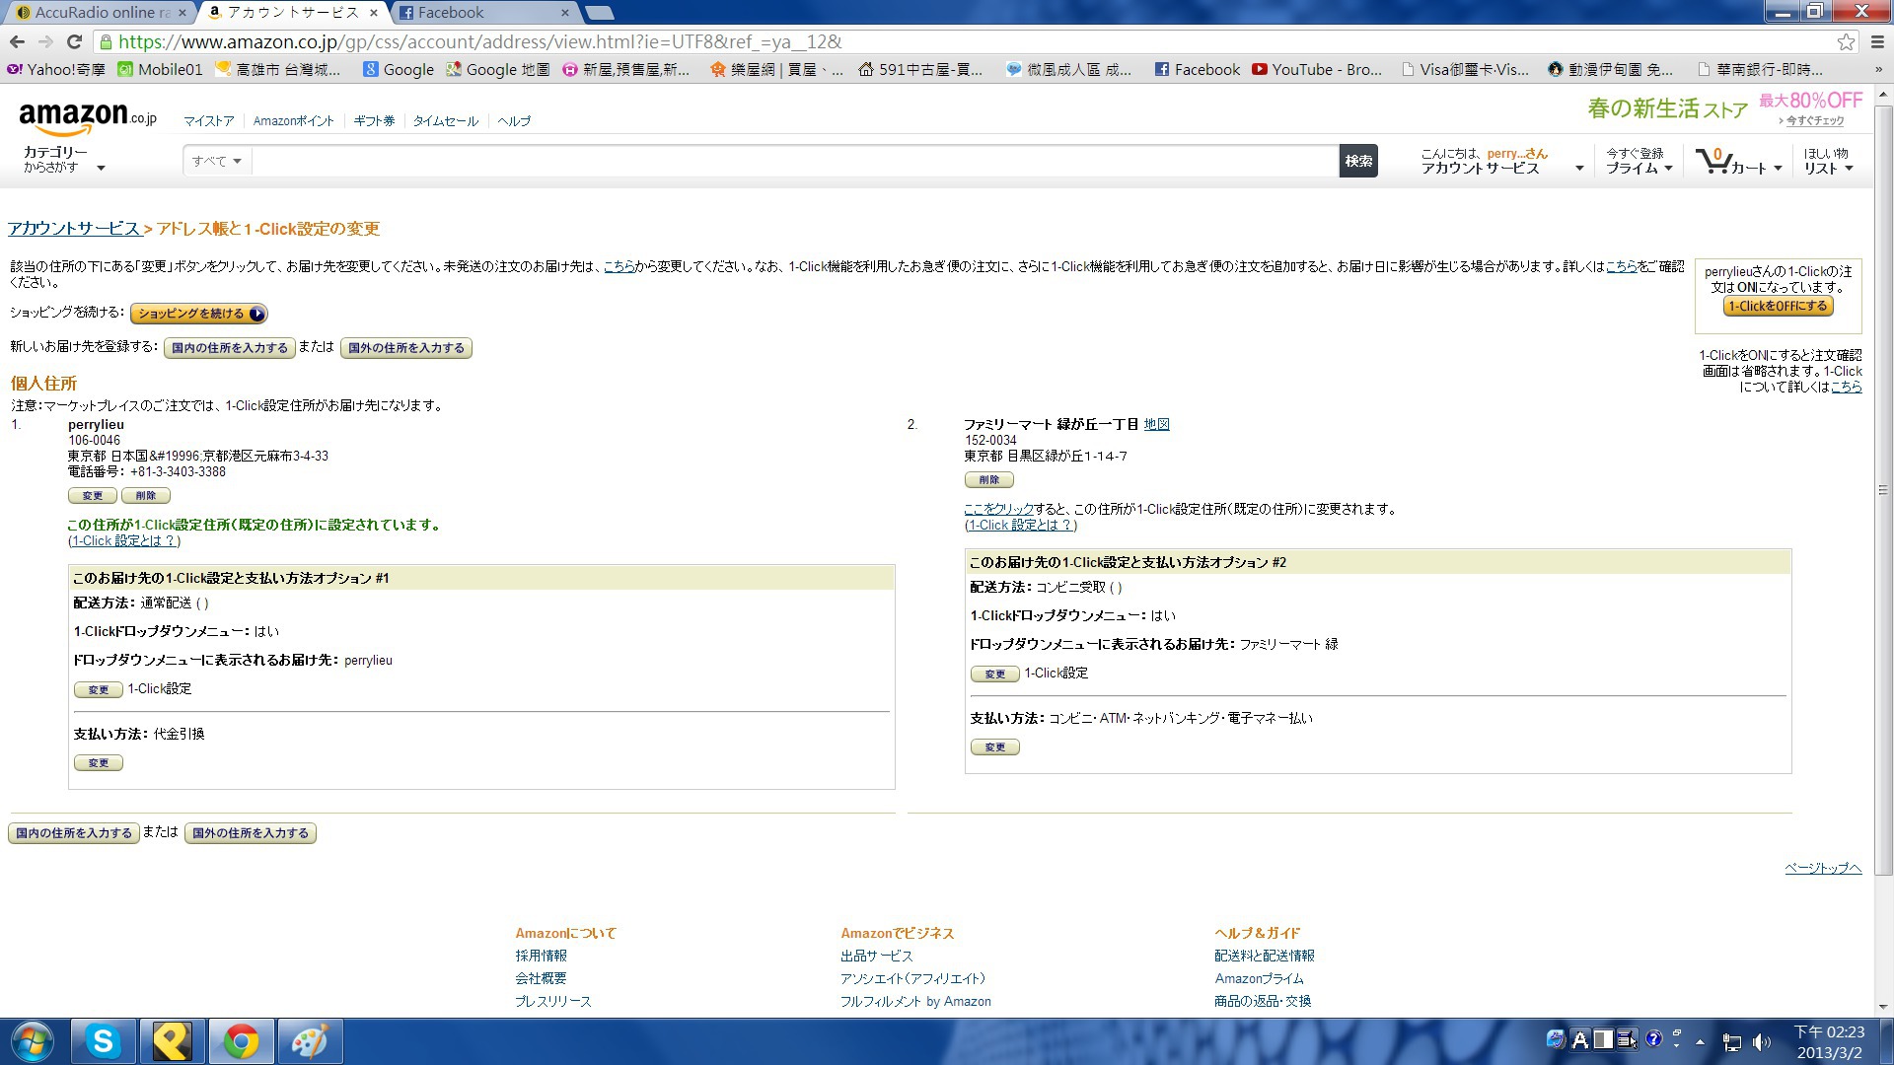Click the cart icon
The image size is (1894, 1065).
click(x=1712, y=161)
